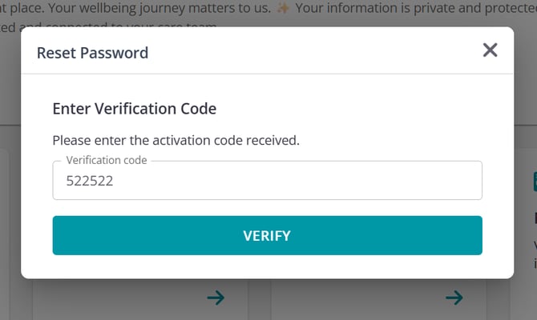537x320 pixels.
Task: Close the Reset Password dialog
Action: pyautogui.click(x=490, y=50)
